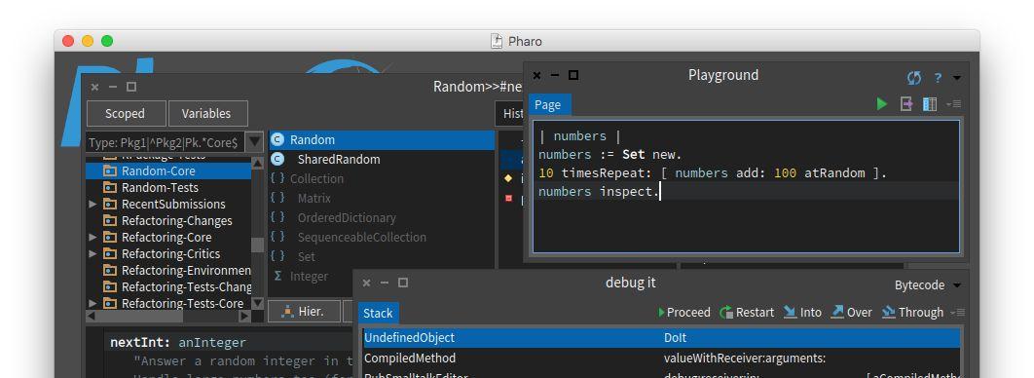
Task: Step Into in the debugger
Action: (x=802, y=312)
